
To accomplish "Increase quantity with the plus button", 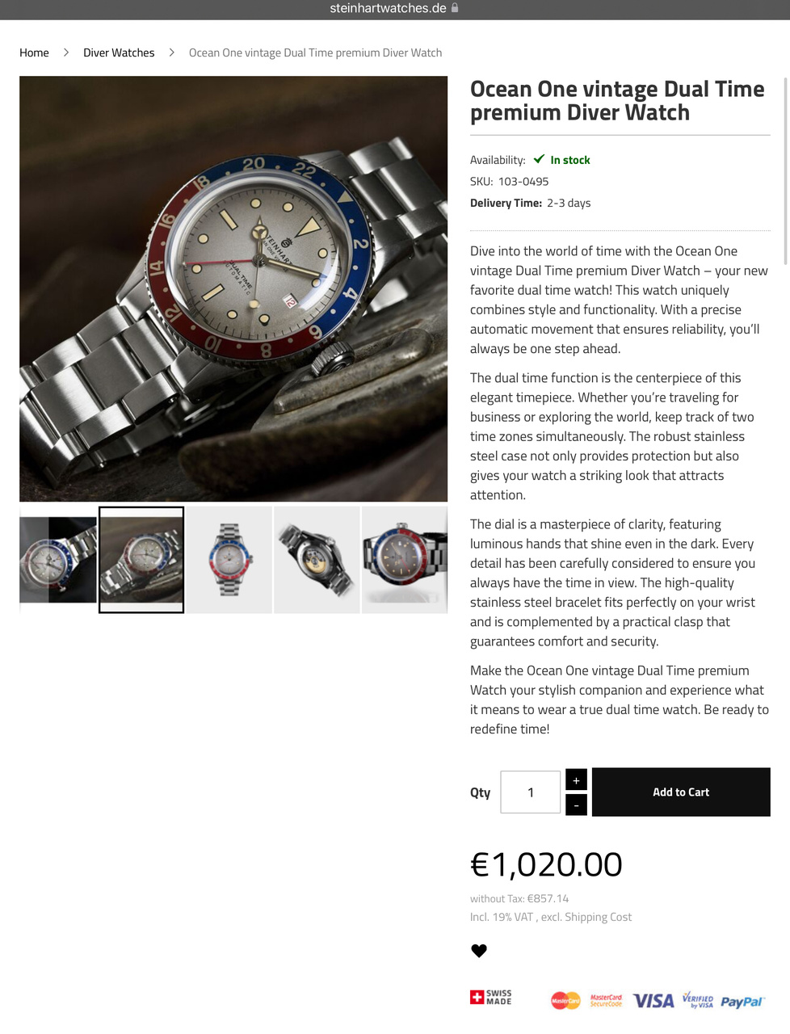I will (576, 780).
